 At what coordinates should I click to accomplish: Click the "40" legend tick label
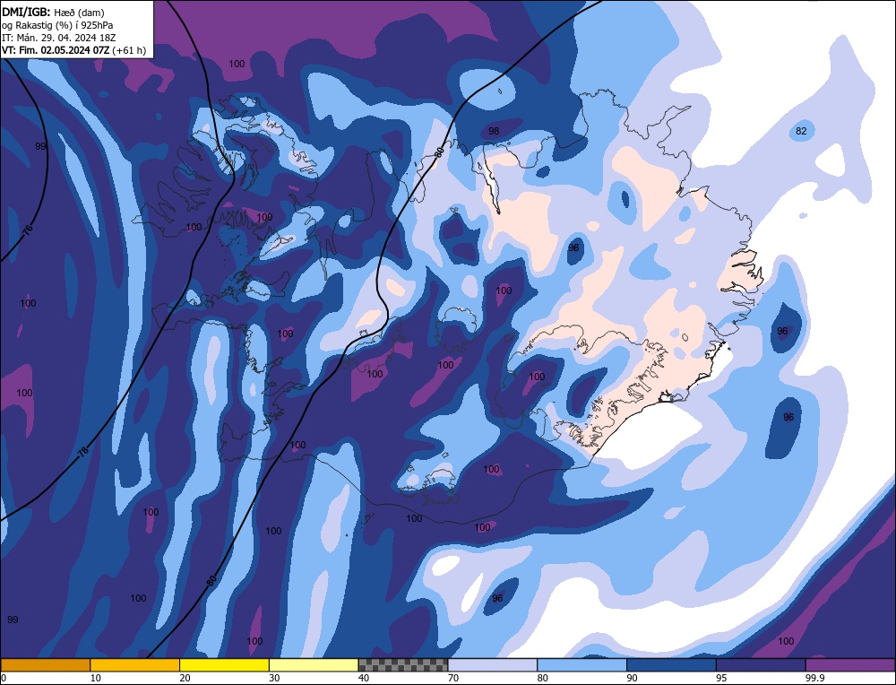tap(364, 678)
